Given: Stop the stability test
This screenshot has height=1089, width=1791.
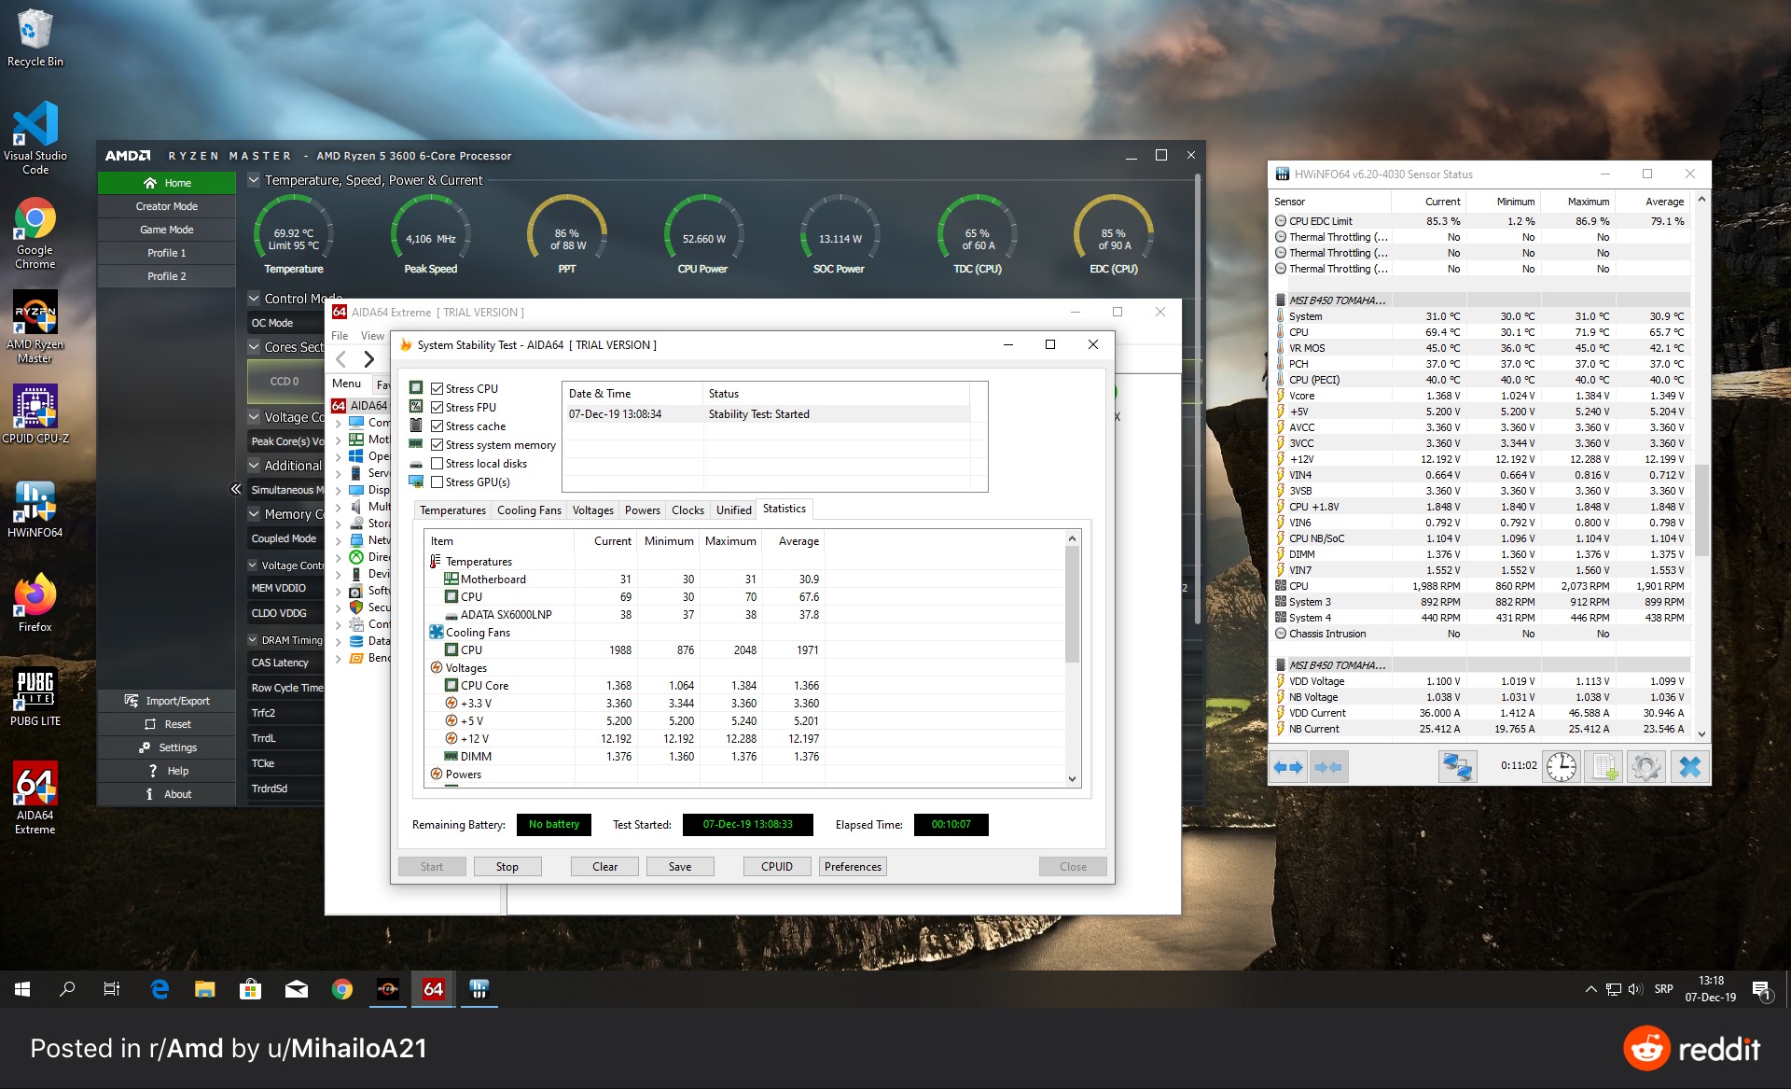Looking at the screenshot, I should 507,867.
